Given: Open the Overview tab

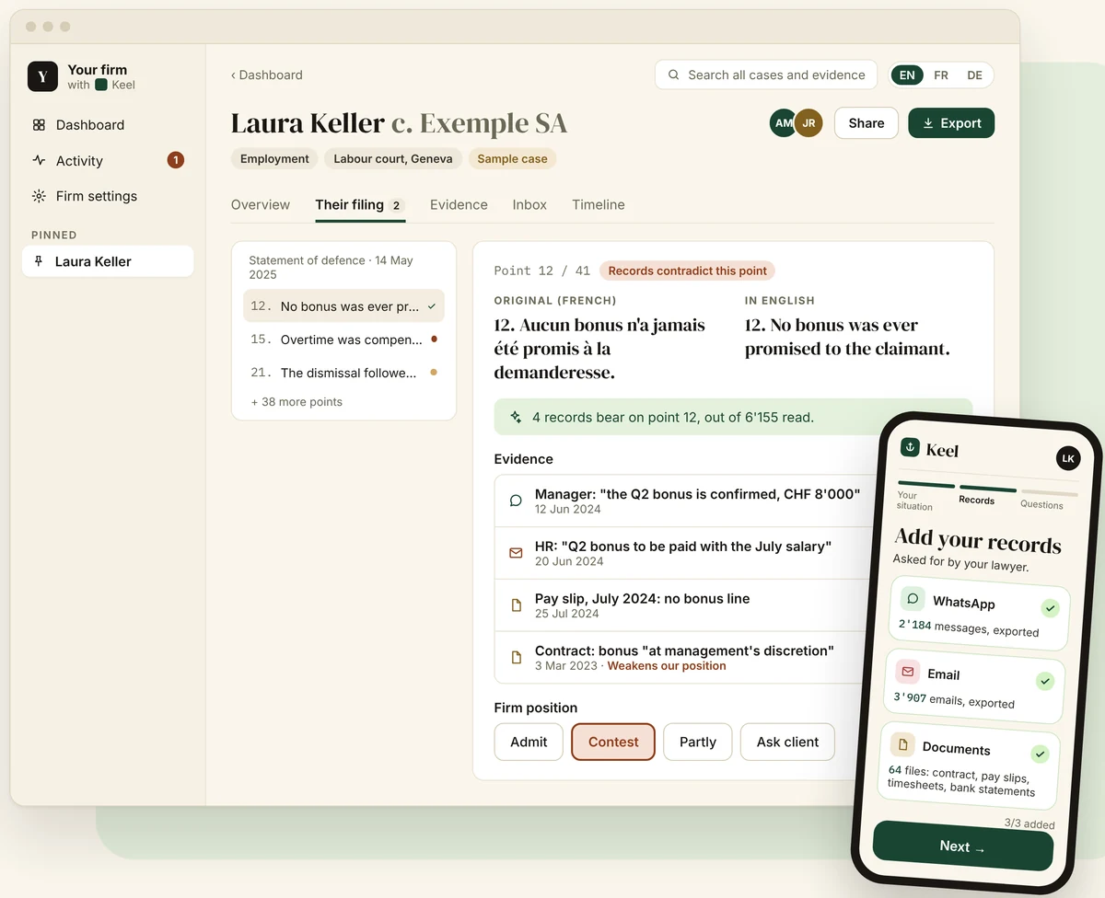Looking at the screenshot, I should 261,205.
